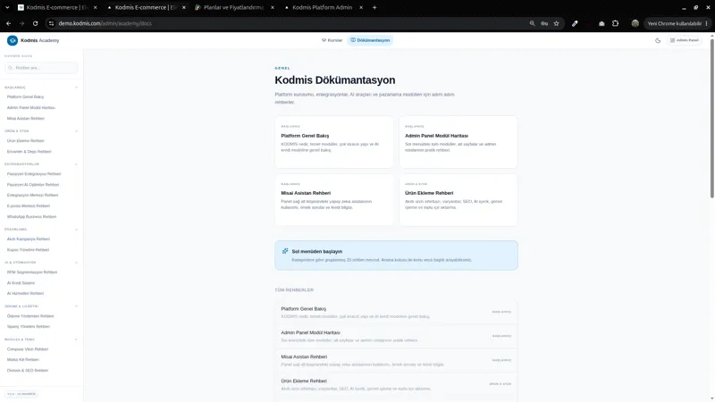Open the Admin Panel button
The height and width of the screenshot is (402, 715).
[x=685, y=40]
